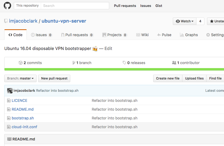Click the book icon in README.md header
224x146 pixels.
point(9,139)
